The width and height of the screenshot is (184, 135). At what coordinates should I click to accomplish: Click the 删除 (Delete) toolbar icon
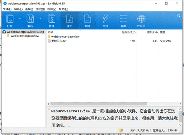point(88,19)
